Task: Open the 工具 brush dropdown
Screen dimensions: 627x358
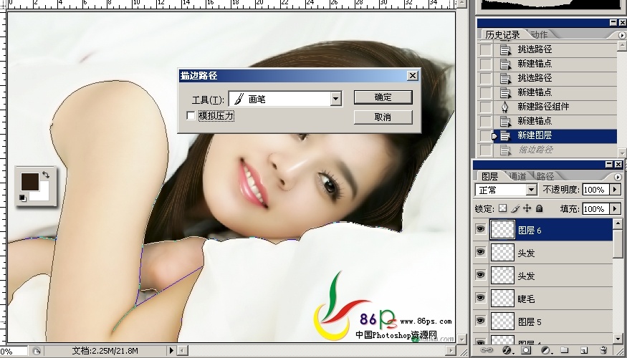Action: point(336,99)
